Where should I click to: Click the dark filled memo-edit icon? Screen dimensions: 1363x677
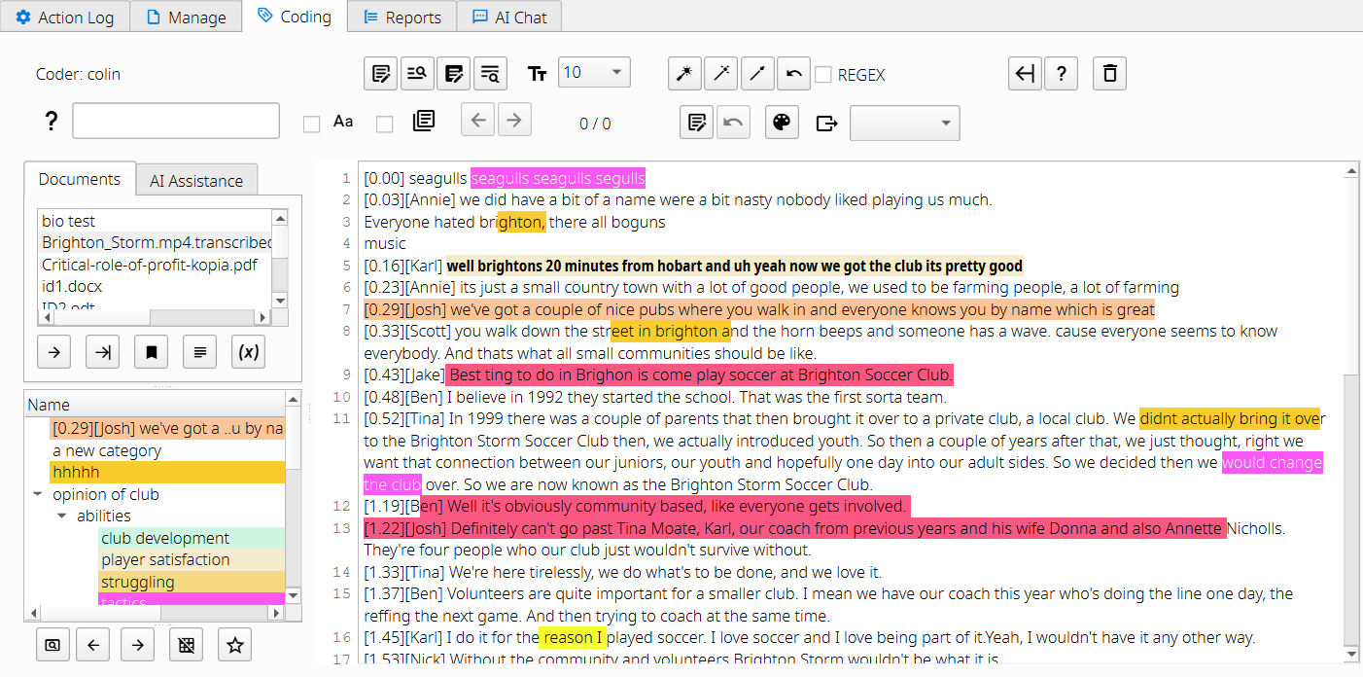click(x=454, y=73)
